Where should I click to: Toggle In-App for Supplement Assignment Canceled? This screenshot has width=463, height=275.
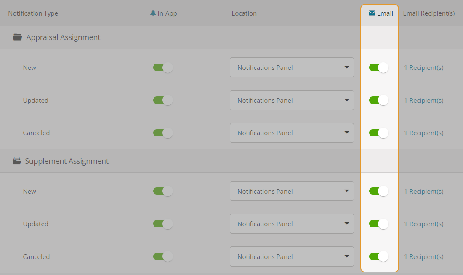coord(163,256)
